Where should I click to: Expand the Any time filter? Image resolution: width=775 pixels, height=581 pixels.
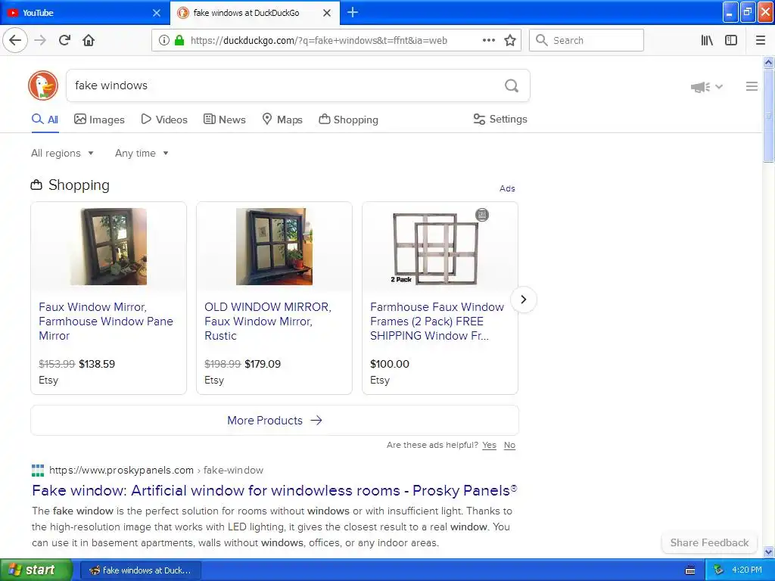point(142,153)
